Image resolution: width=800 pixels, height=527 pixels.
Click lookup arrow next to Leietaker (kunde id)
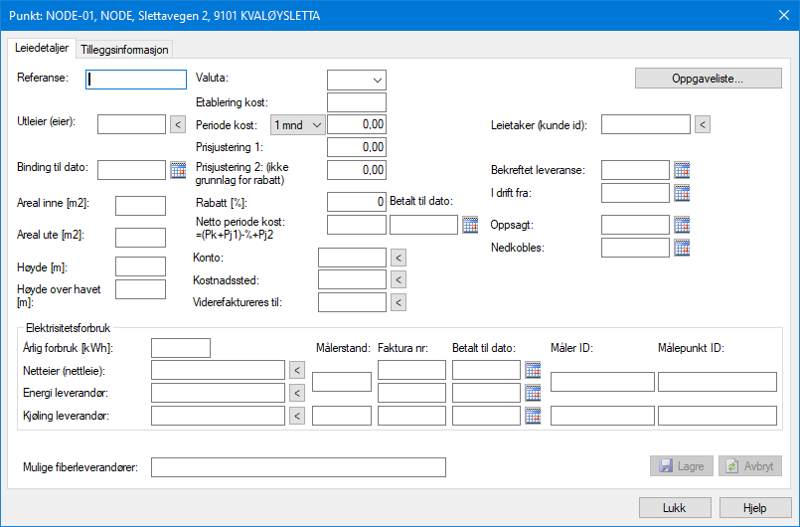click(x=703, y=124)
